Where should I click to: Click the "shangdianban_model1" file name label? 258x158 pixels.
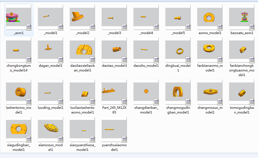tap(146, 110)
